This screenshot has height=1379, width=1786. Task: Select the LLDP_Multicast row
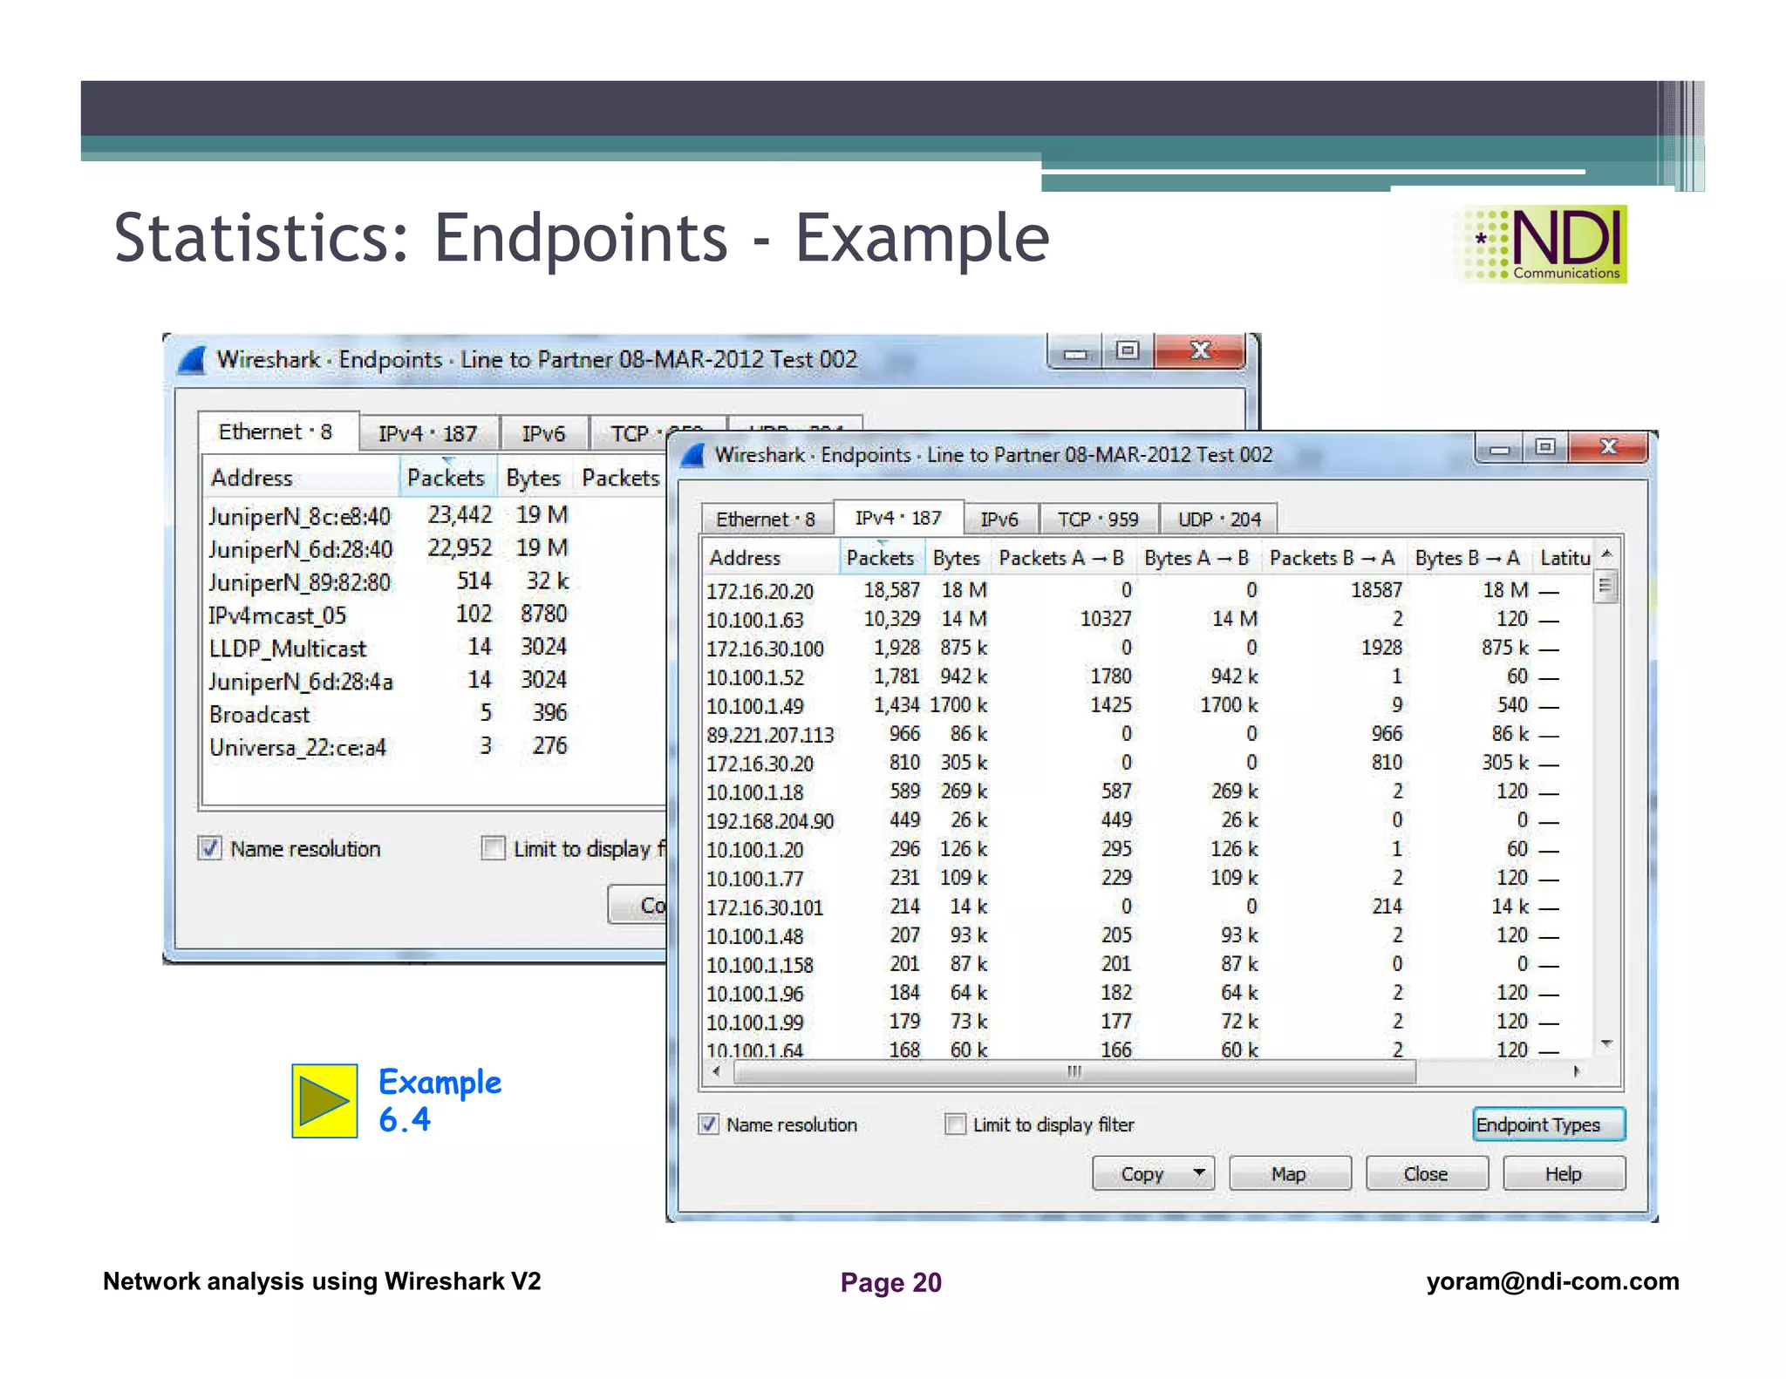pyautogui.click(x=434, y=648)
